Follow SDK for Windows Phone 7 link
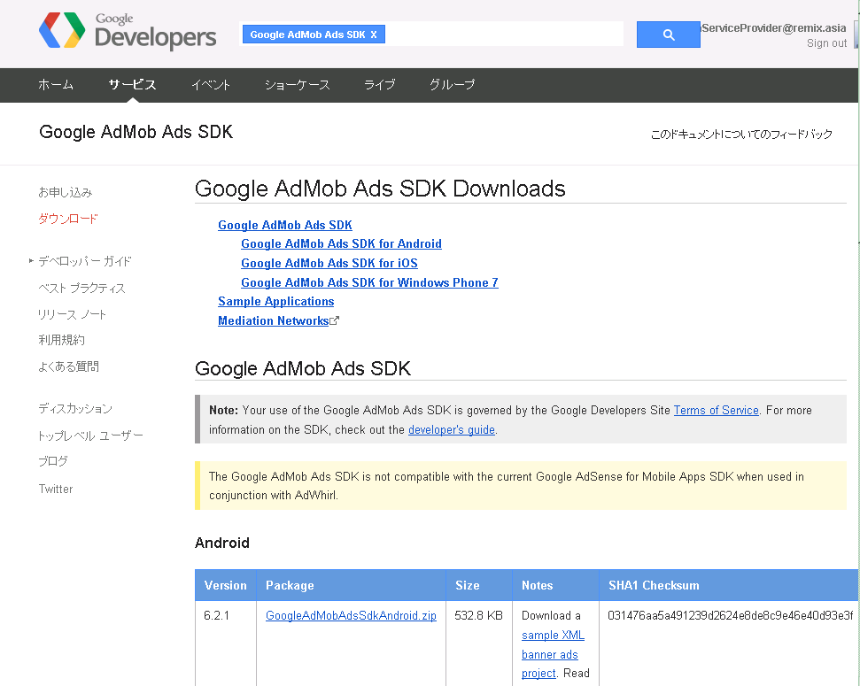This screenshot has height=686, width=860. pos(369,282)
